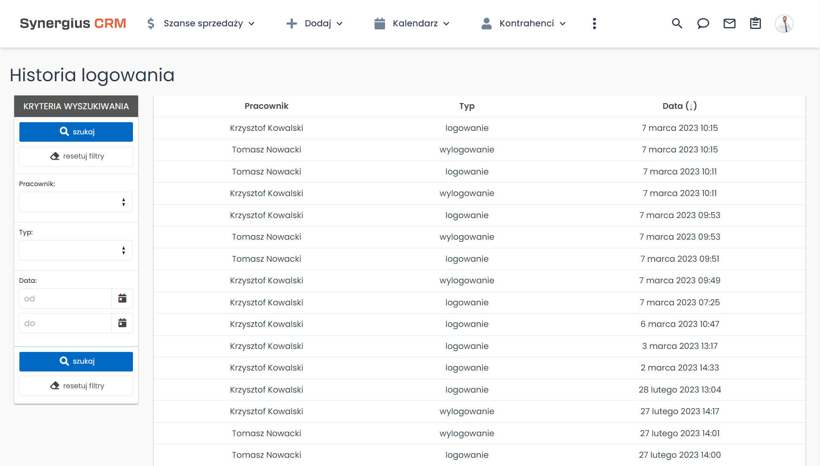Click the plus icon next to Dodaj

(292, 23)
